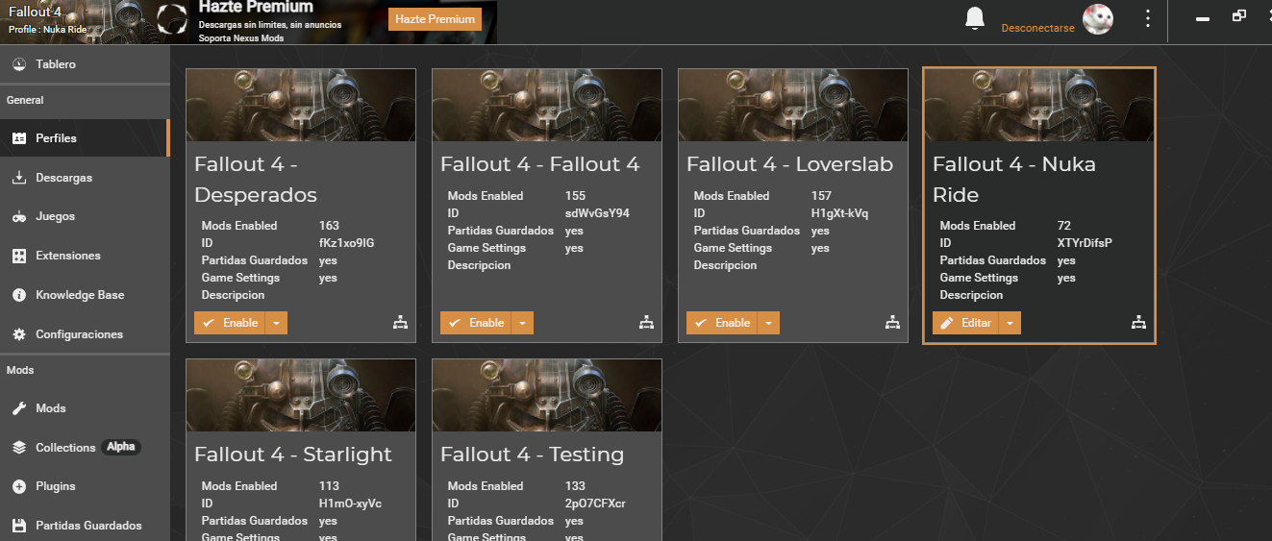
Task: Click the Tablero dashboard icon
Action: point(18,64)
